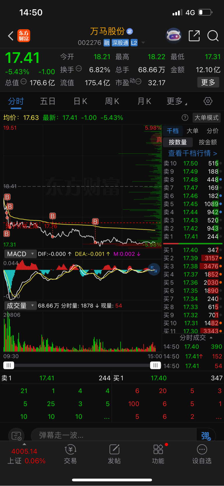The width and height of the screenshot is (224, 486).
Task: Tap the expand chart fullscreen icon
Action: click(154, 269)
